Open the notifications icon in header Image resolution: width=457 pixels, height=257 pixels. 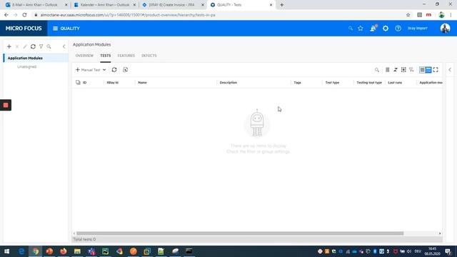[x=373, y=29]
